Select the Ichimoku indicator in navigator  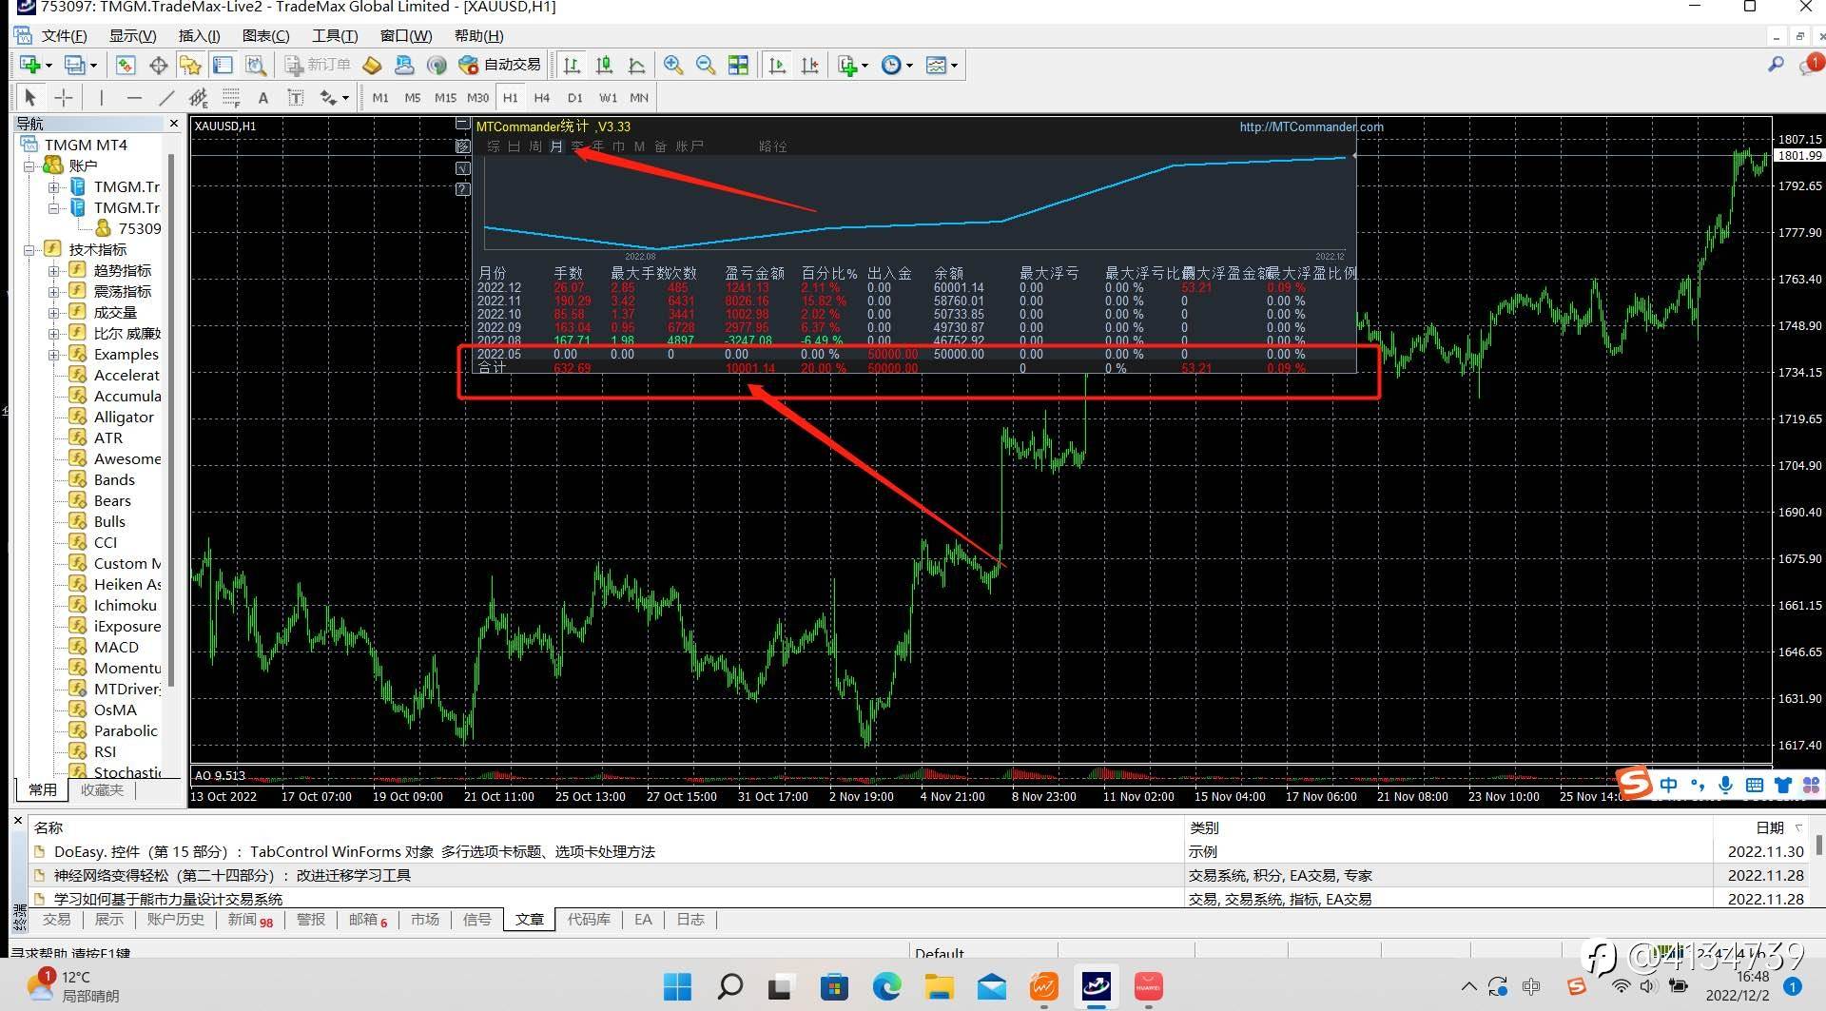coord(125,605)
